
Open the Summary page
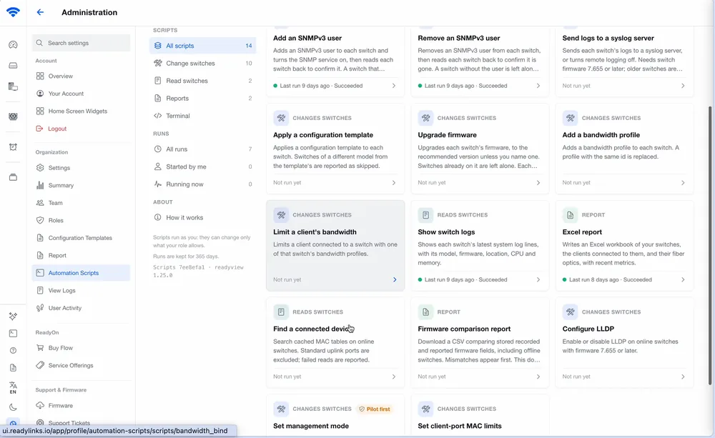click(82, 186)
